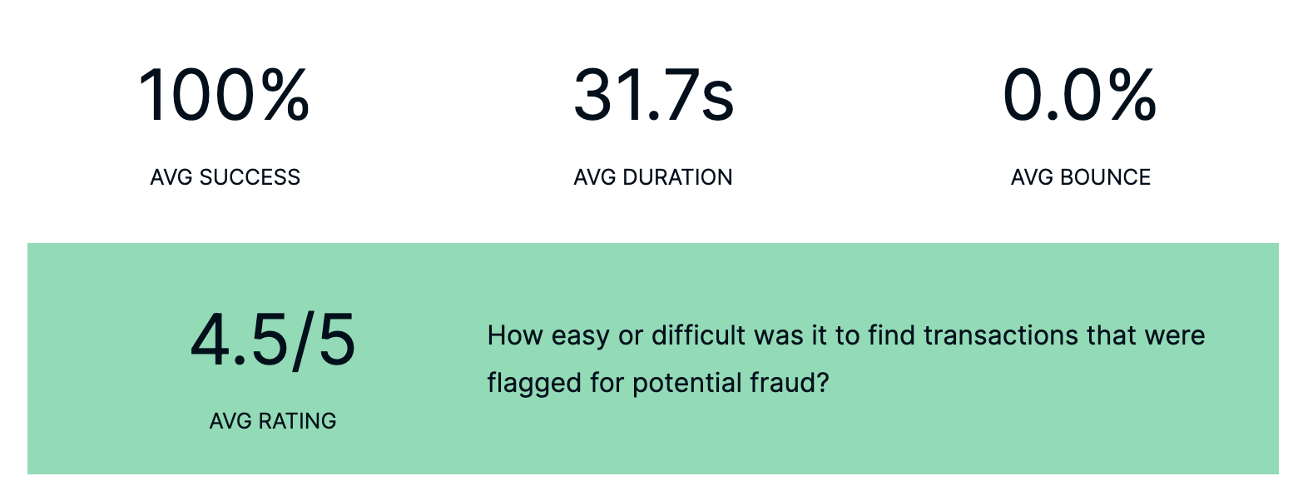Click the 100% average success value
The height and width of the screenshot is (491, 1303).
(x=225, y=96)
